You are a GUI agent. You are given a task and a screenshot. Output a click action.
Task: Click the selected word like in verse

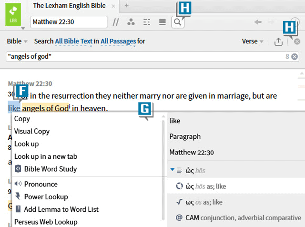(14, 108)
